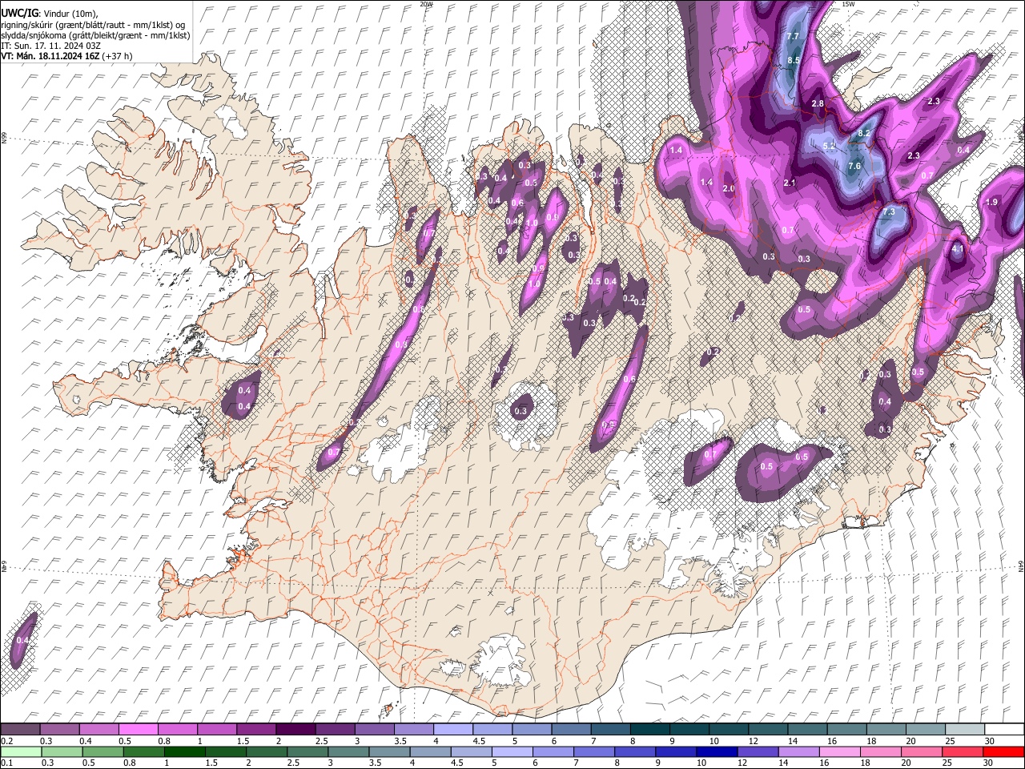Click the 2.8 precipitation value on the map
This screenshot has width=1025, height=769.
(x=818, y=104)
